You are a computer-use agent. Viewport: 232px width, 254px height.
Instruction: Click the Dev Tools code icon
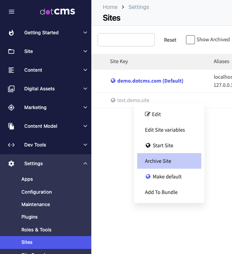point(11,145)
